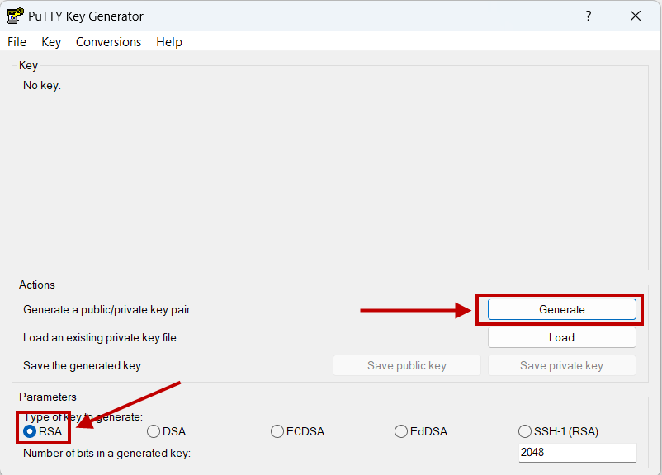The image size is (662, 475).
Task: Click the 'No key.' text
Action: (x=42, y=85)
